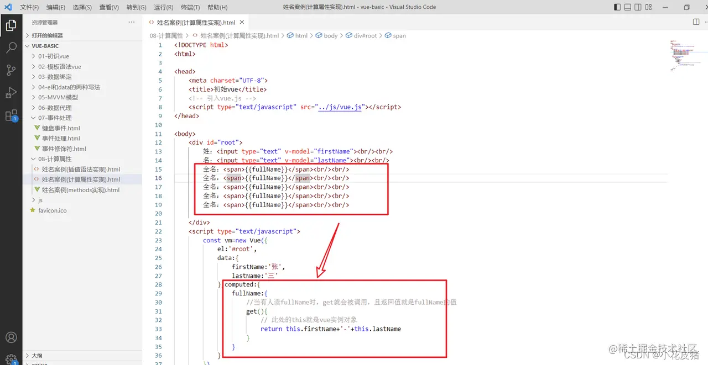
Task: Collapse 08-计算属性 folder
Action: [82, 159]
